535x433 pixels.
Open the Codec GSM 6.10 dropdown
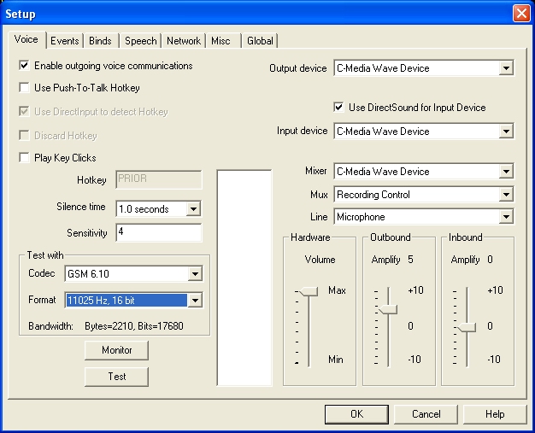click(x=195, y=274)
